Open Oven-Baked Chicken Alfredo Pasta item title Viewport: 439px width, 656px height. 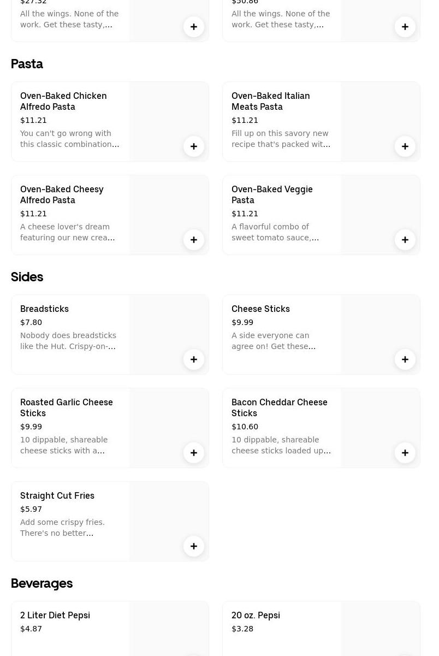pos(63,101)
